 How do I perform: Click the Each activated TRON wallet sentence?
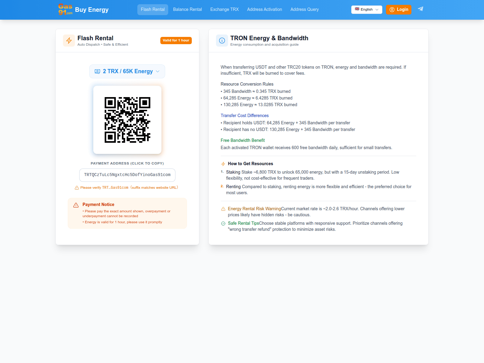(306, 148)
